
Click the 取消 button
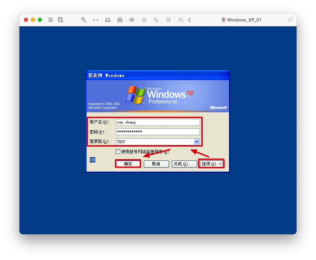156,164
